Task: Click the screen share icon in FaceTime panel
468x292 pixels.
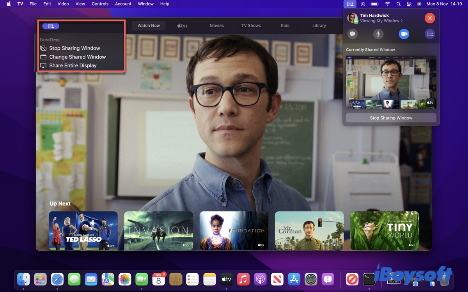Action: click(430, 34)
